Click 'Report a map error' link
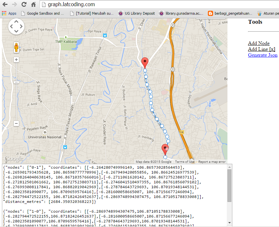This screenshot has width=279, height=227. click(x=212, y=162)
